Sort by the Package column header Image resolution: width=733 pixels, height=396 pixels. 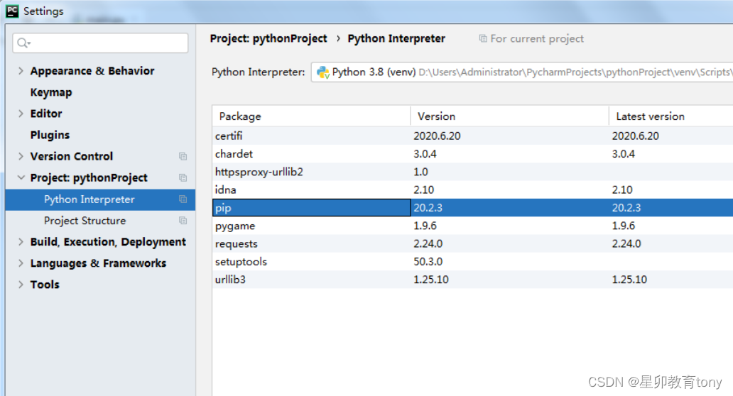coord(311,116)
